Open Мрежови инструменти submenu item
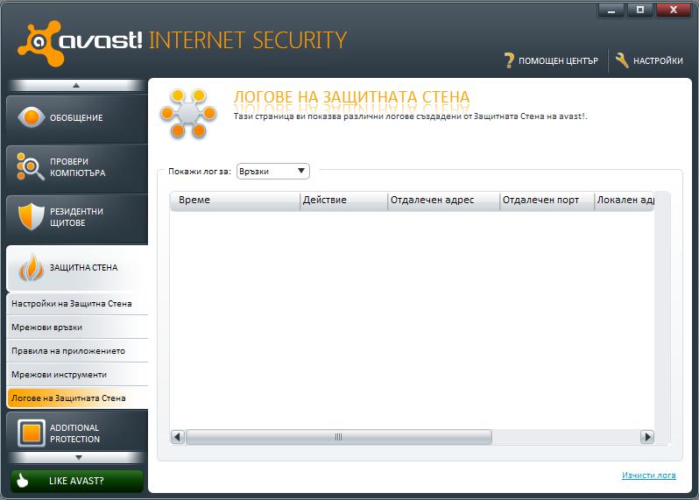Screen dimensions: 699x500 [77, 374]
